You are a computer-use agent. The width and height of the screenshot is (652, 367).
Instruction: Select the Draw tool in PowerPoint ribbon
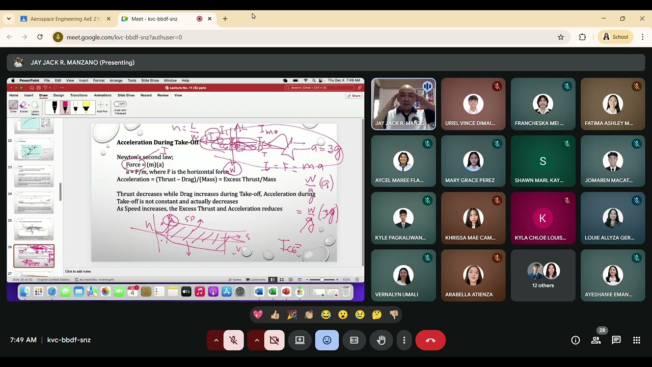tap(13, 106)
